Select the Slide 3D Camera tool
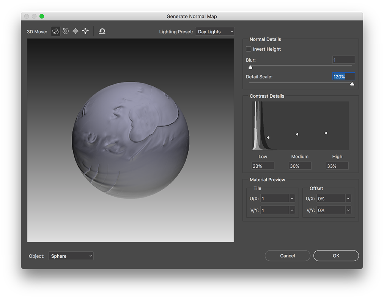This screenshot has height=299, width=384. 85,31
